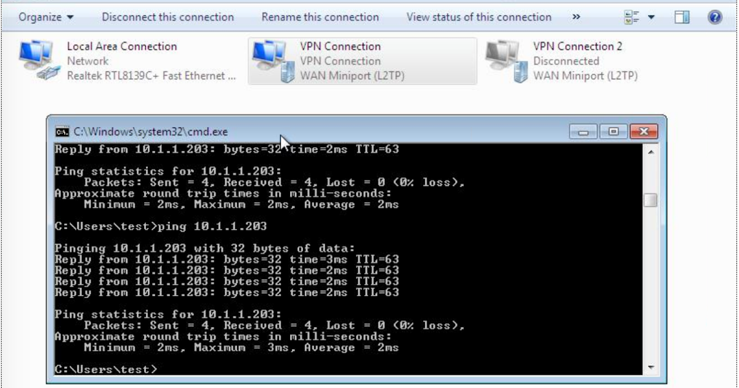Click 'Minimum = 2ms, Maximum = 2ms' line

pos(241,204)
